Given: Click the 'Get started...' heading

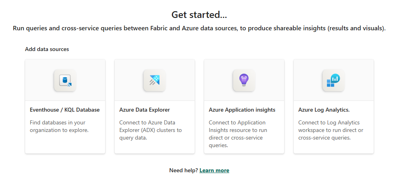Looking at the screenshot, I should (x=199, y=15).
